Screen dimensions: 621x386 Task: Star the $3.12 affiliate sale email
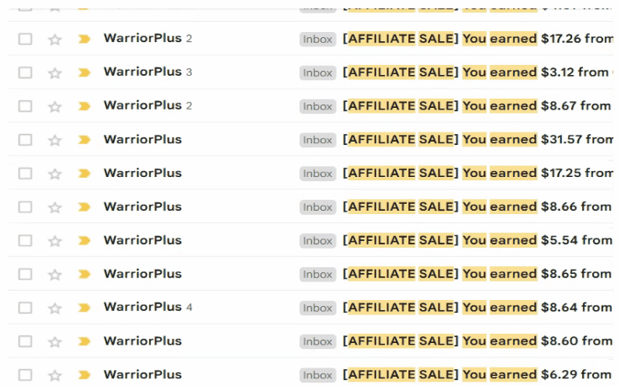55,73
